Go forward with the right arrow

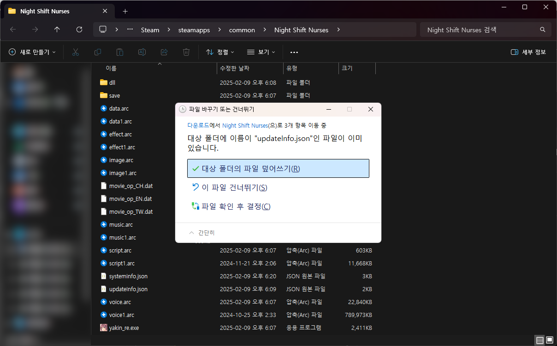click(x=35, y=29)
